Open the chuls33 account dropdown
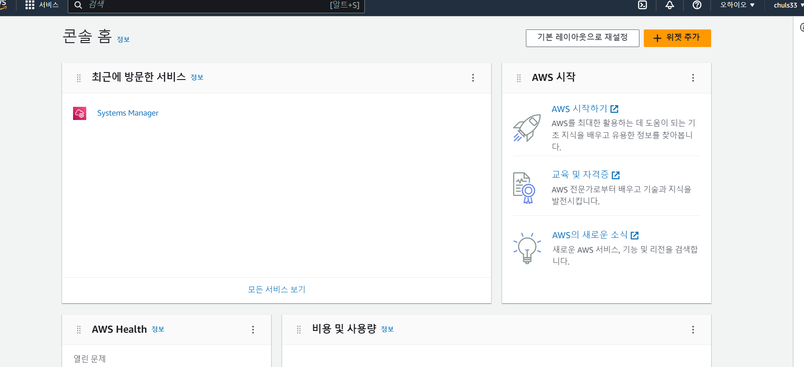 click(x=789, y=5)
